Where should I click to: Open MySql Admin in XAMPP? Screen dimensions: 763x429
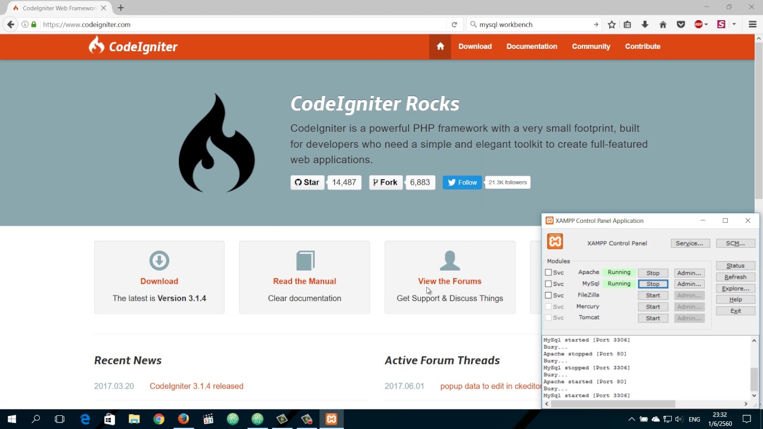689,284
